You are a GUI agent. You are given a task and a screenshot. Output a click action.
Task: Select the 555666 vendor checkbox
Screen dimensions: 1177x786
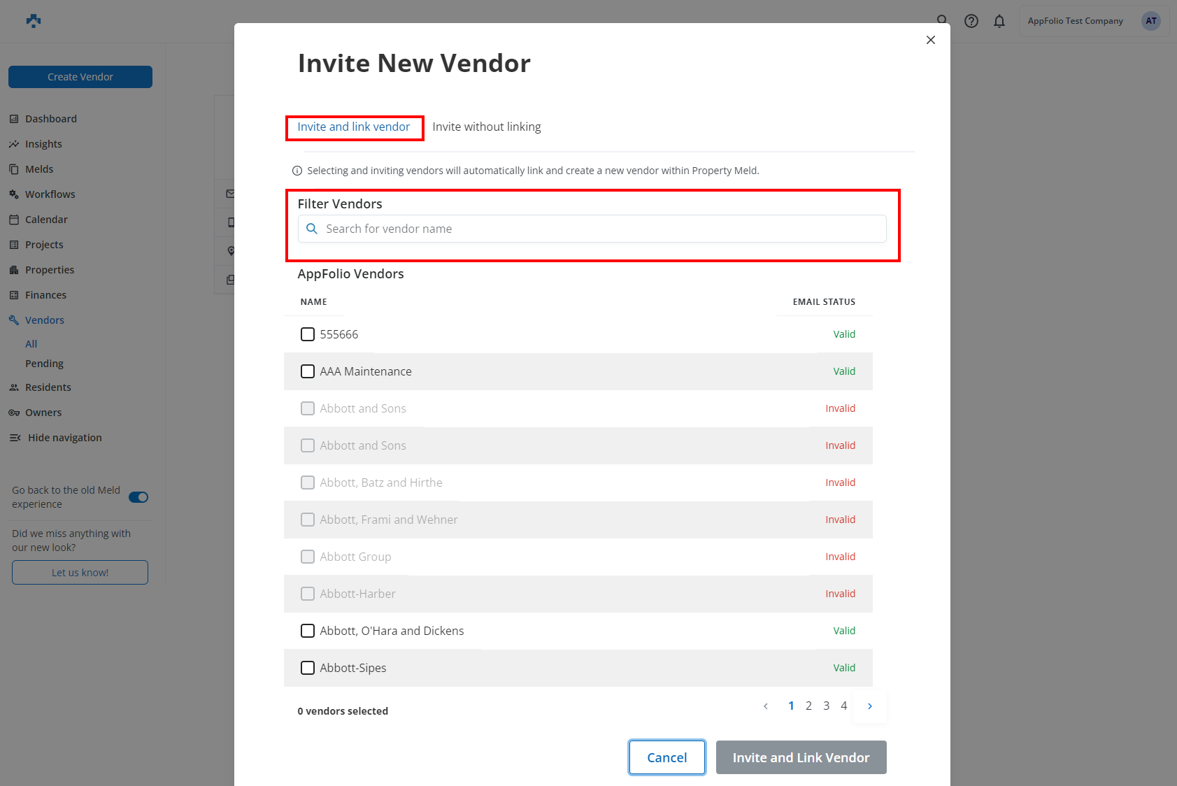[308, 334]
